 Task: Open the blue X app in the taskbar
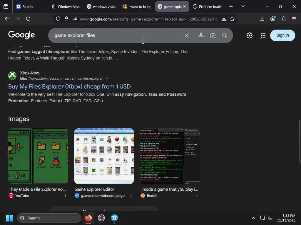[114, 218]
